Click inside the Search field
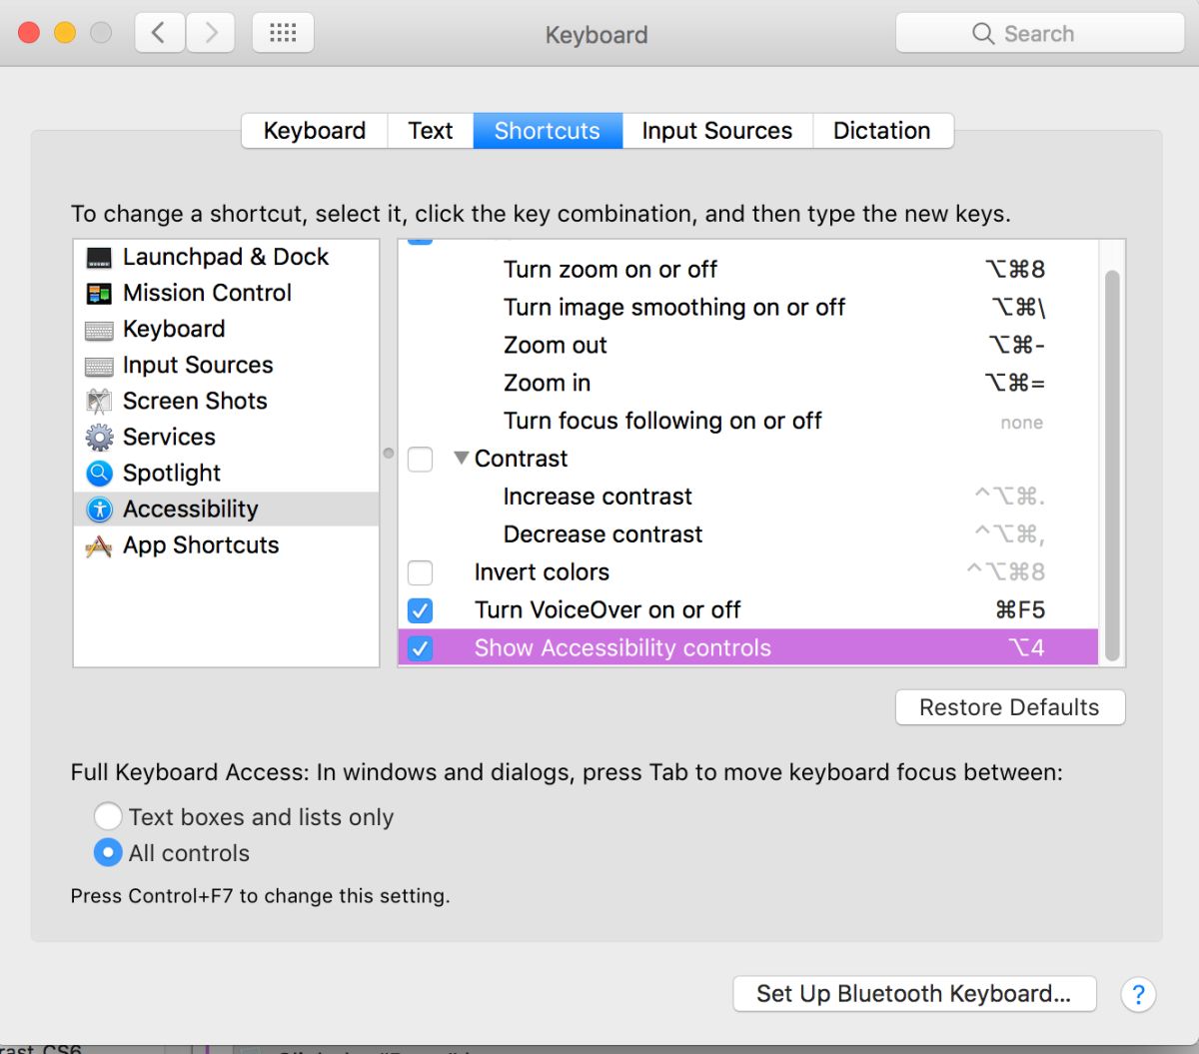 [x=1040, y=34]
